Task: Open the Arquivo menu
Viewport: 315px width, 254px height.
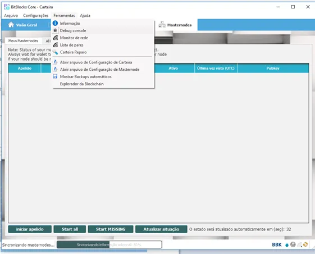Action: (x=11, y=16)
